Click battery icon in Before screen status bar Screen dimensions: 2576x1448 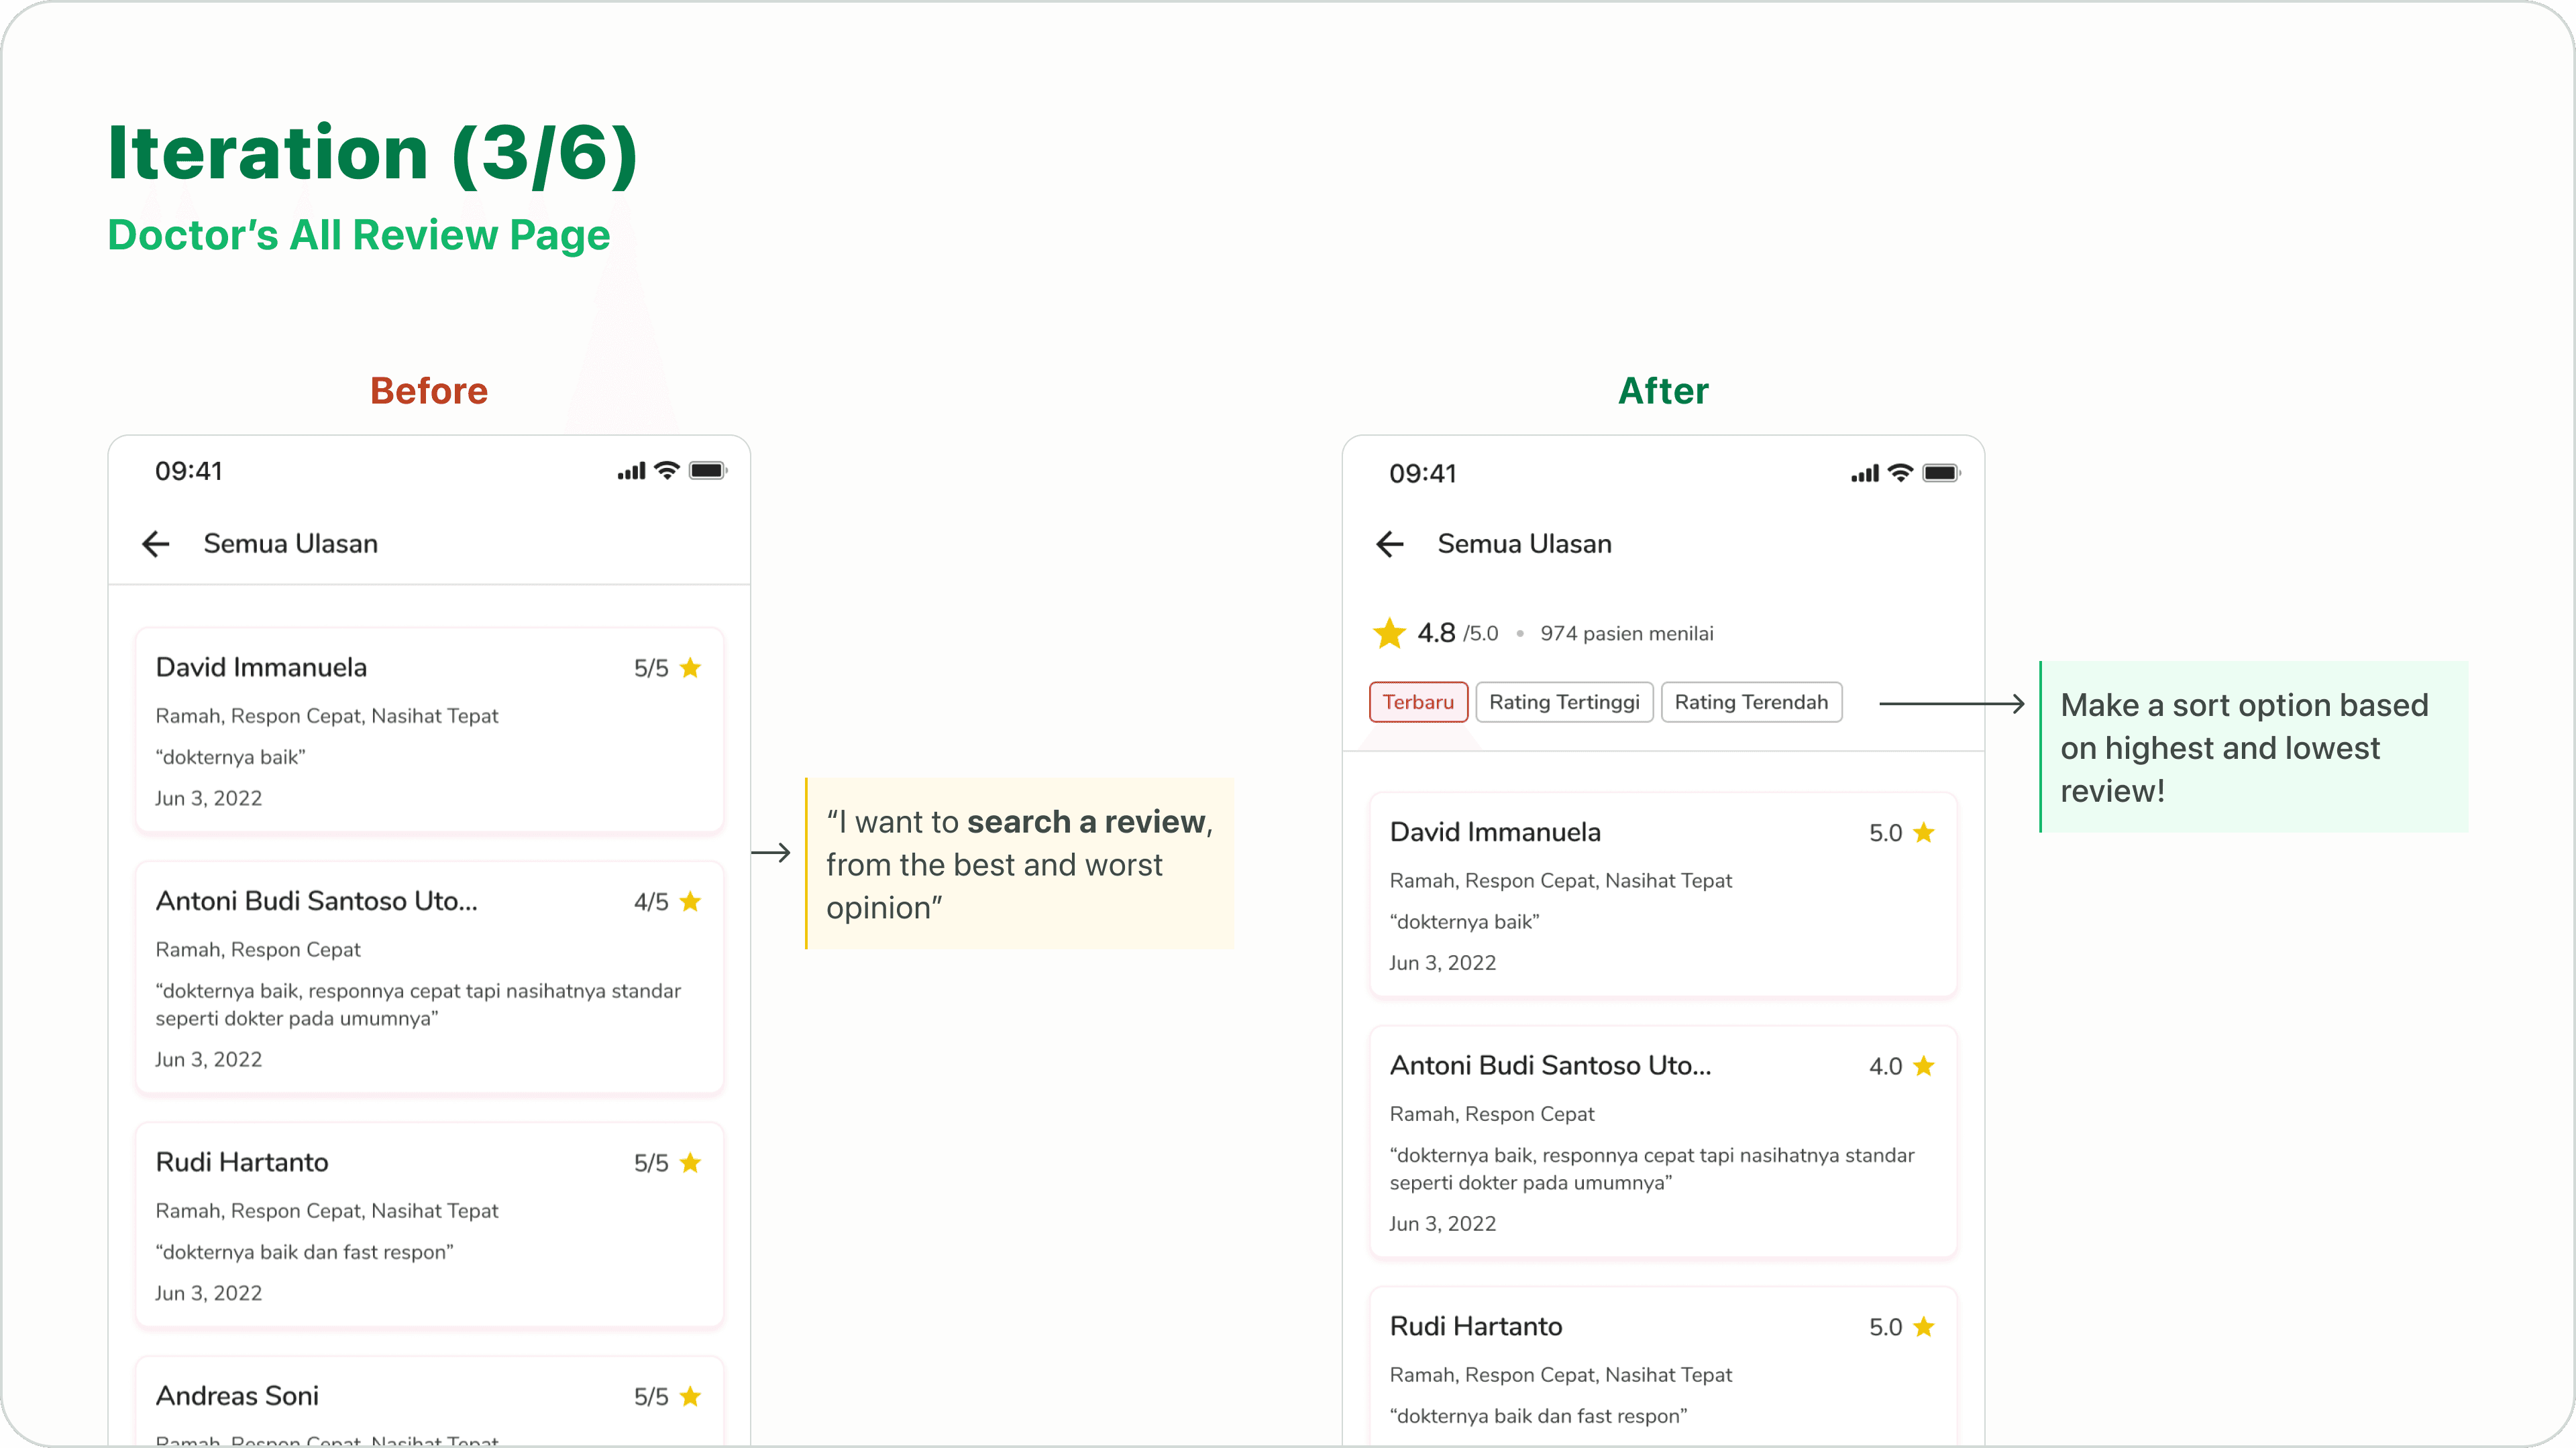708,471
